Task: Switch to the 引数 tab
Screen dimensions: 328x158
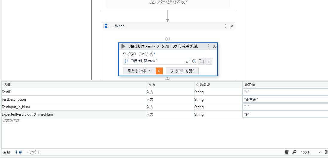Action: point(19,152)
